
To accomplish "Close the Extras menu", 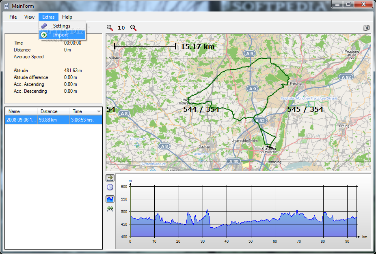I will click(48, 17).
